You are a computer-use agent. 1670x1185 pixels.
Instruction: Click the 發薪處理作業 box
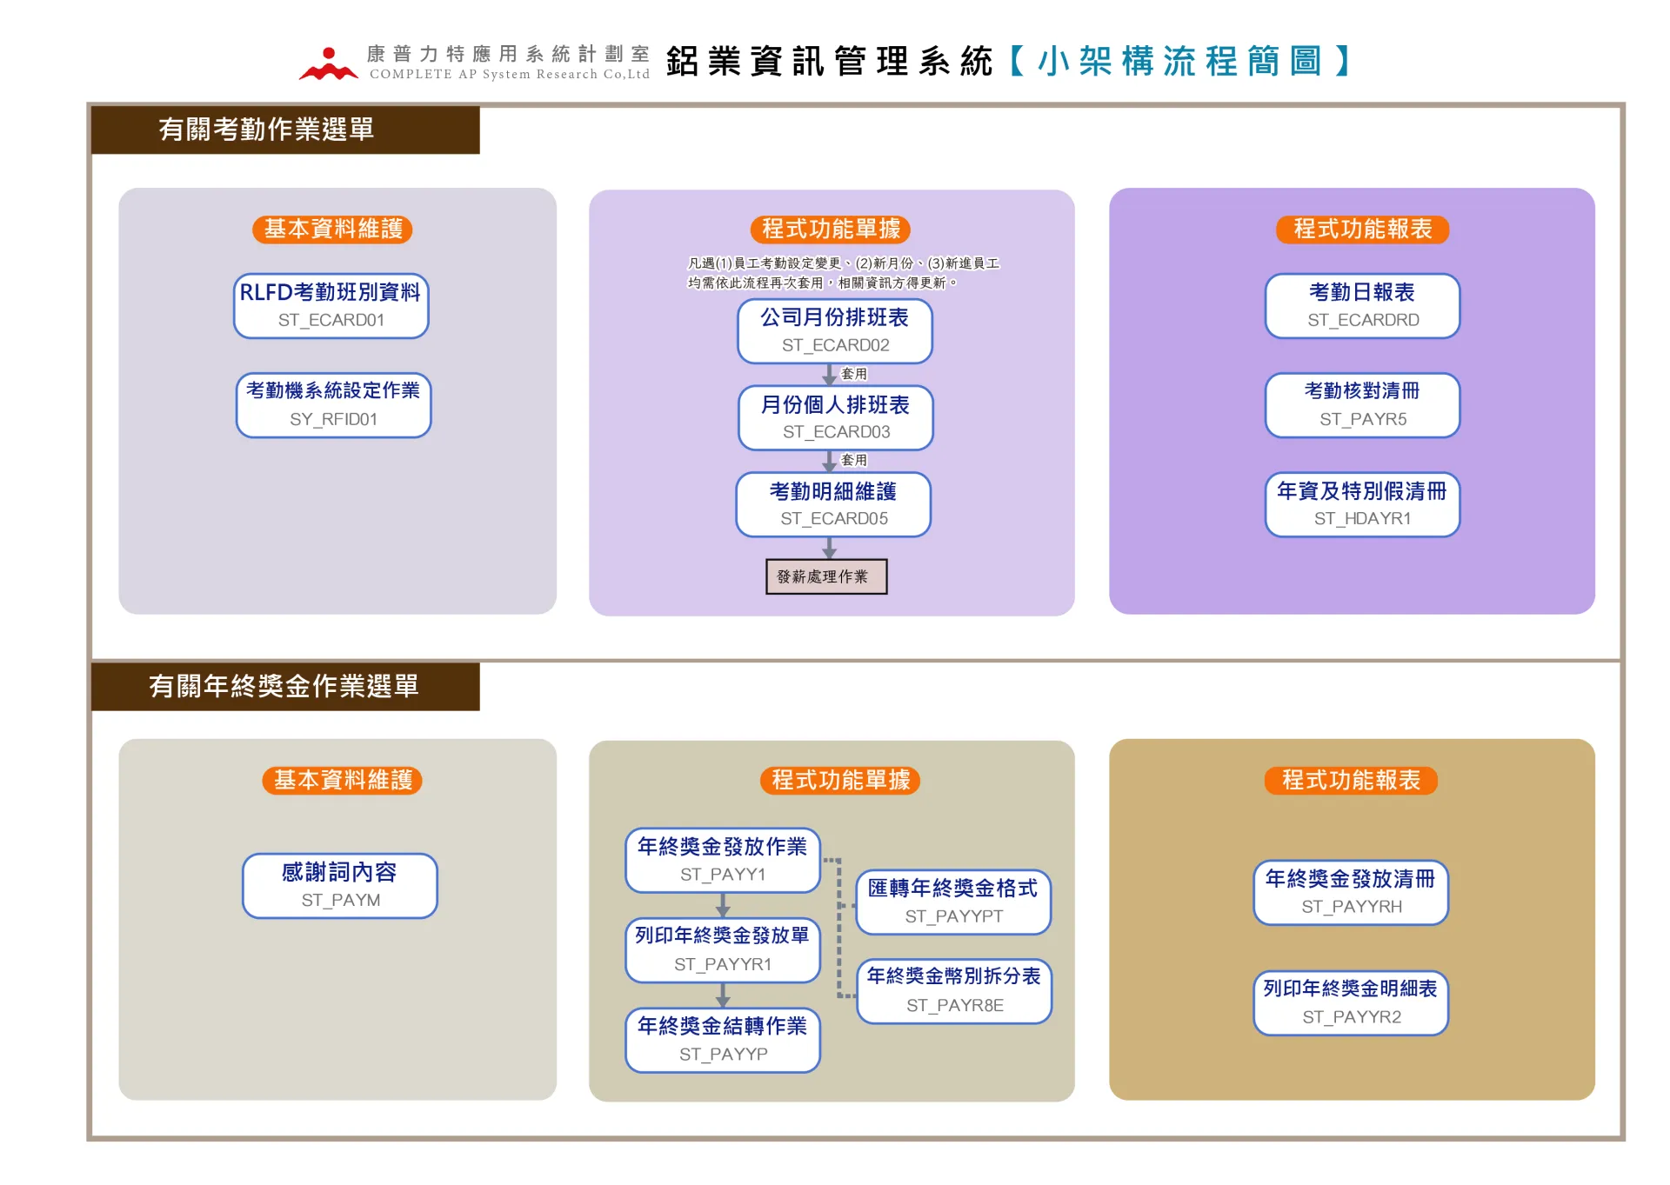pyautogui.click(x=826, y=576)
